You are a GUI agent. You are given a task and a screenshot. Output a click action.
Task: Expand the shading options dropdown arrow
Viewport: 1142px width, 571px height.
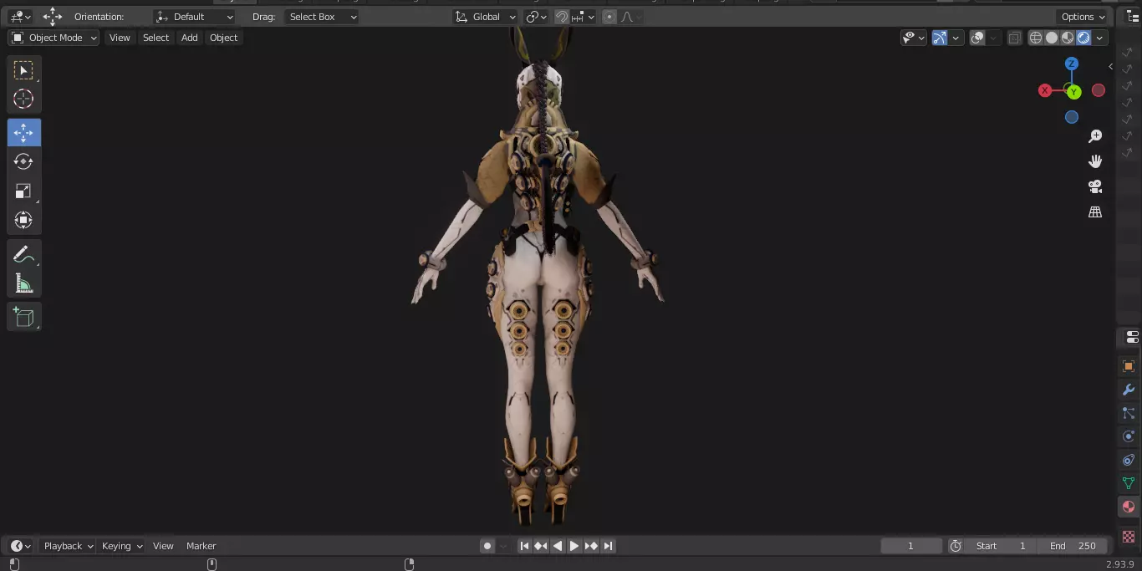pyautogui.click(x=1100, y=38)
